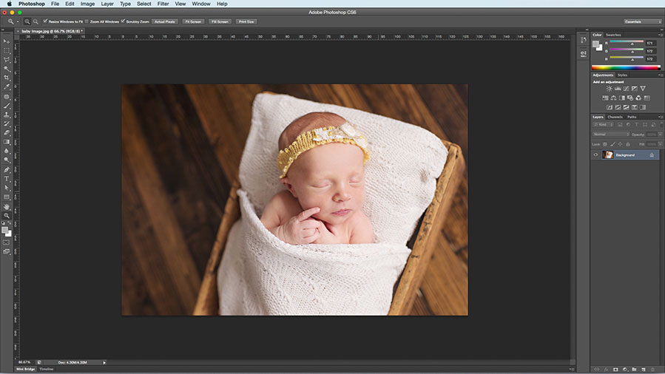This screenshot has height=374, width=665.
Task: Open status bar info arrow
Action: [x=104, y=363]
